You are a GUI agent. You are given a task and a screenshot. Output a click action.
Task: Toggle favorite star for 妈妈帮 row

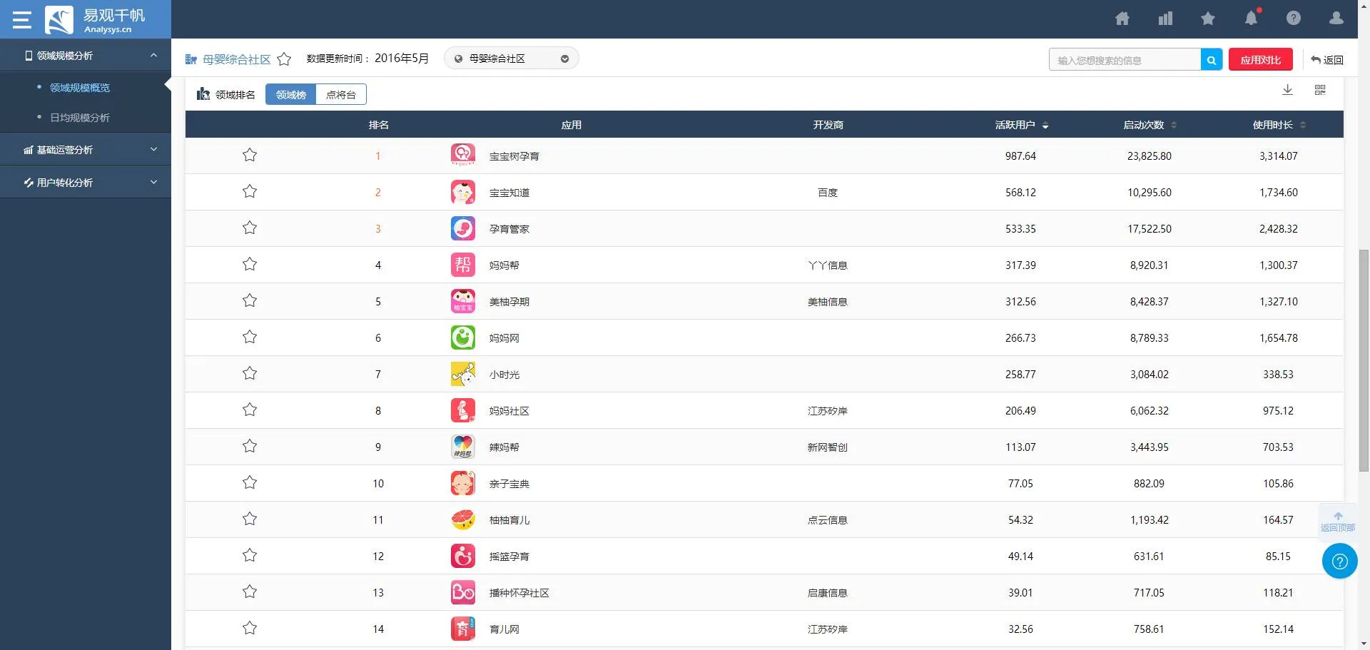pyautogui.click(x=250, y=264)
